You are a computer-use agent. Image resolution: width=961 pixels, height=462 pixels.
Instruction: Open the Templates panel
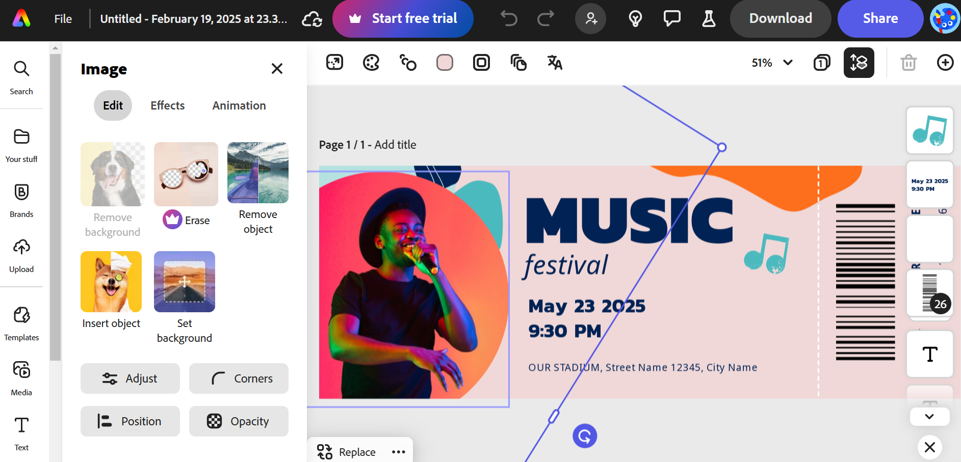point(21,323)
